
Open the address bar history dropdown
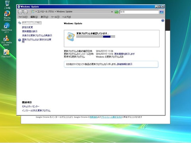112,12
